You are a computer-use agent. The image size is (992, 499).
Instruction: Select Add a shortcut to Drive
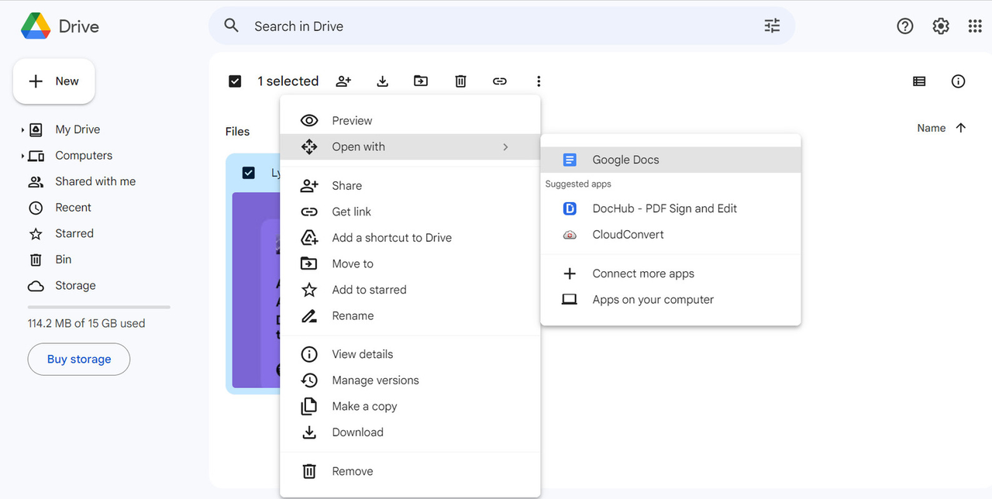tap(410, 238)
